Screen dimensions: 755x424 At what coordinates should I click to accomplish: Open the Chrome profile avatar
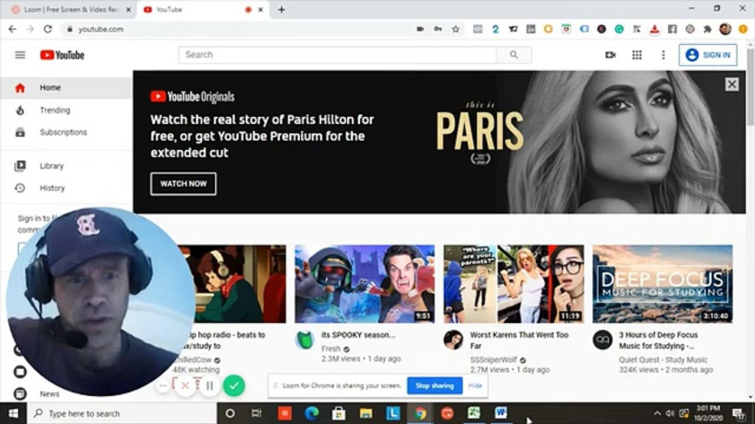(726, 29)
